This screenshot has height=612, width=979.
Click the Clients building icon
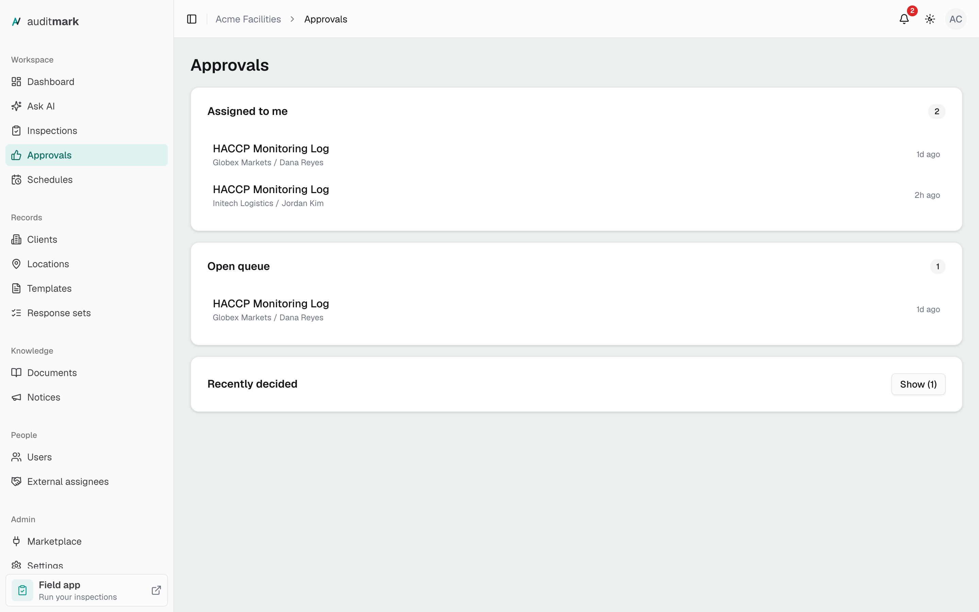point(16,240)
